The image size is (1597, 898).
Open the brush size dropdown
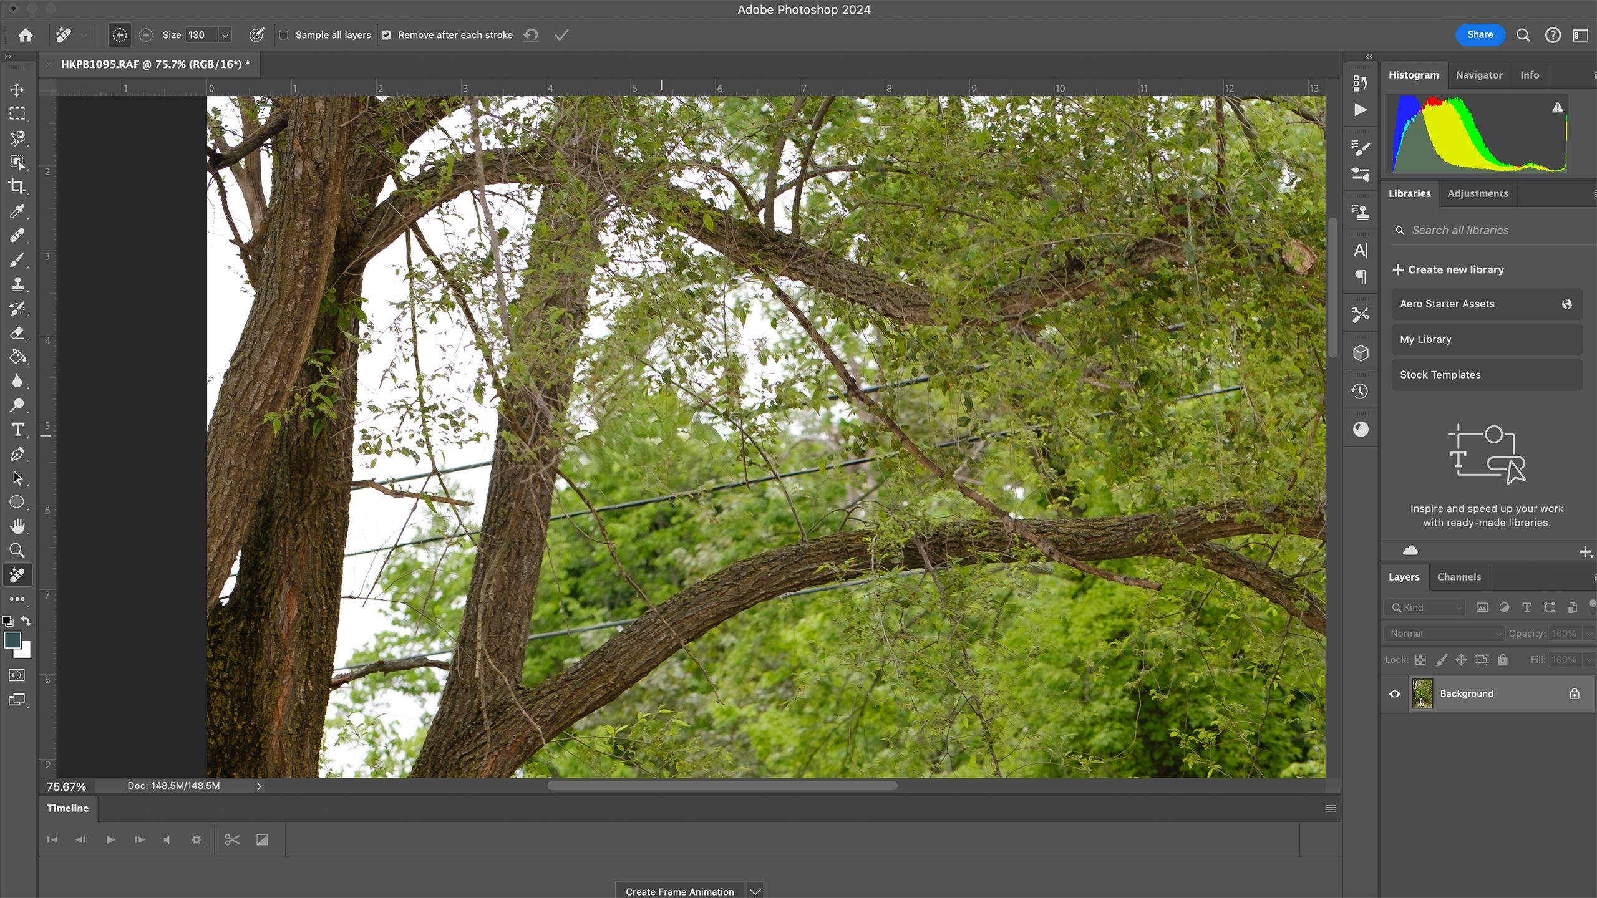(225, 35)
